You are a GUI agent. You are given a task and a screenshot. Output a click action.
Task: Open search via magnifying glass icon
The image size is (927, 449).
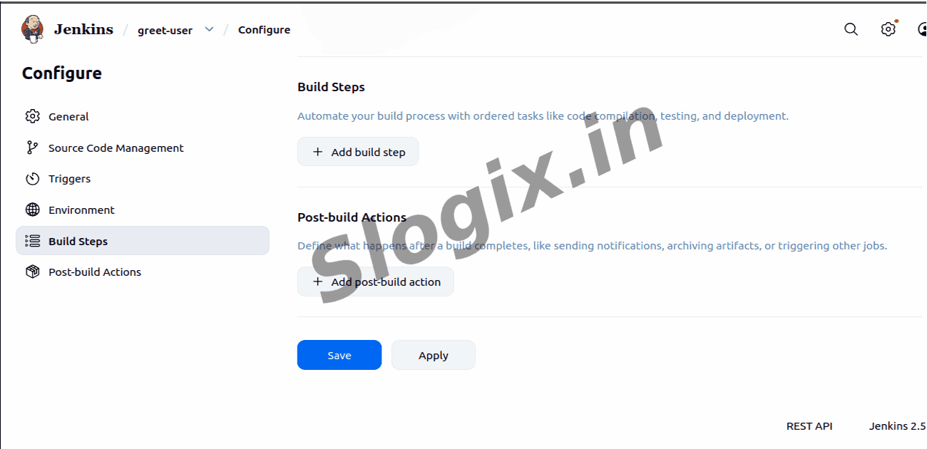click(x=851, y=29)
